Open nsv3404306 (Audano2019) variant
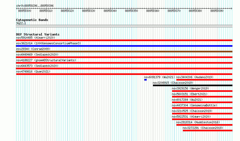The height and width of the screenshot is (141, 240). click(195, 77)
